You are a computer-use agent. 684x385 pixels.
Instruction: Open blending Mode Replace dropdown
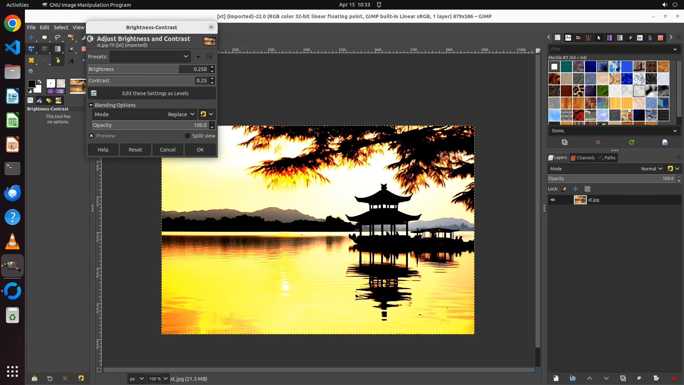181,114
